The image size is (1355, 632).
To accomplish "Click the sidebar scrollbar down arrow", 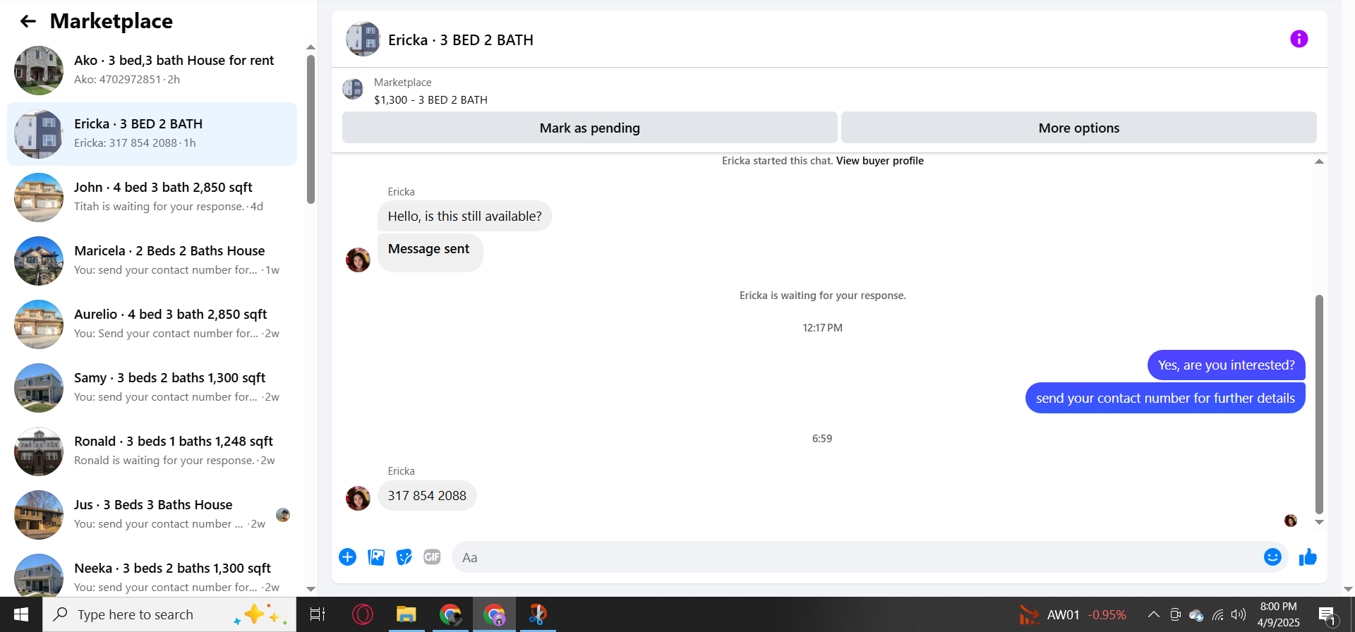I will [x=311, y=589].
